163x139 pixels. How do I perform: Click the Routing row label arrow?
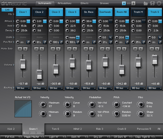click(14, 88)
